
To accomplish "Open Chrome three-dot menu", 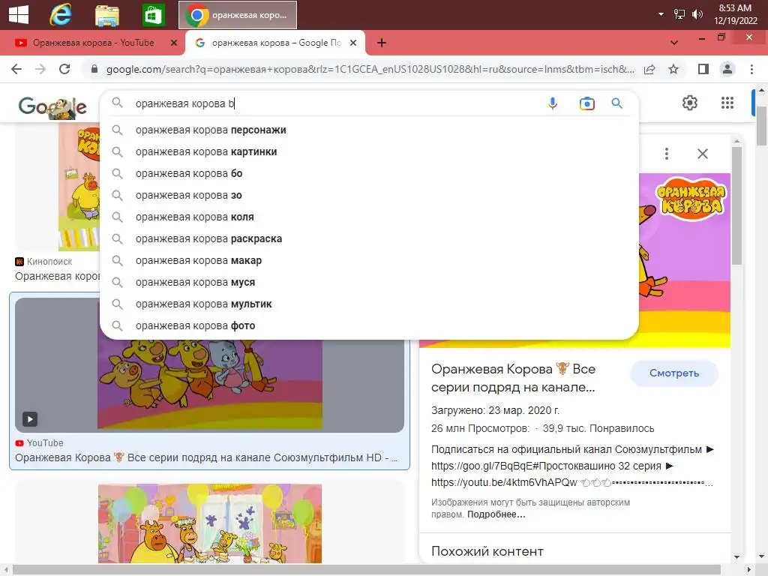I will tap(751, 69).
